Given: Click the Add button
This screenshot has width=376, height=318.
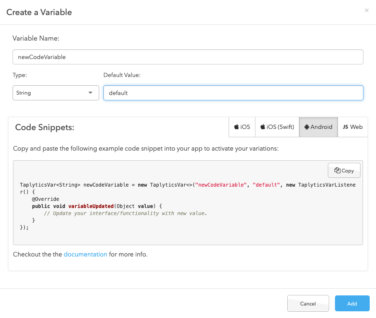Looking at the screenshot, I should pyautogui.click(x=352, y=304).
